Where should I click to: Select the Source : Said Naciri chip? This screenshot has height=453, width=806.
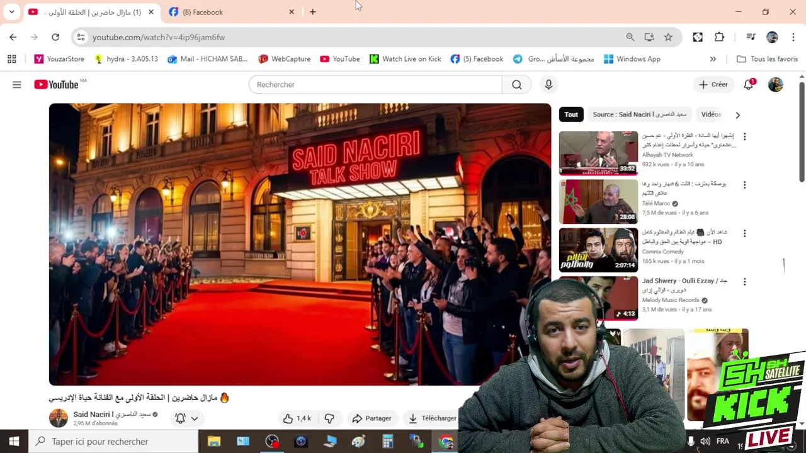coord(639,115)
